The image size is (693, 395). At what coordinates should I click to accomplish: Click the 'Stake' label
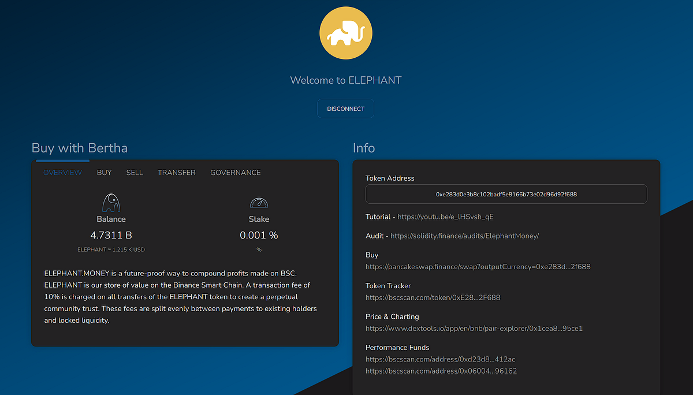click(259, 219)
